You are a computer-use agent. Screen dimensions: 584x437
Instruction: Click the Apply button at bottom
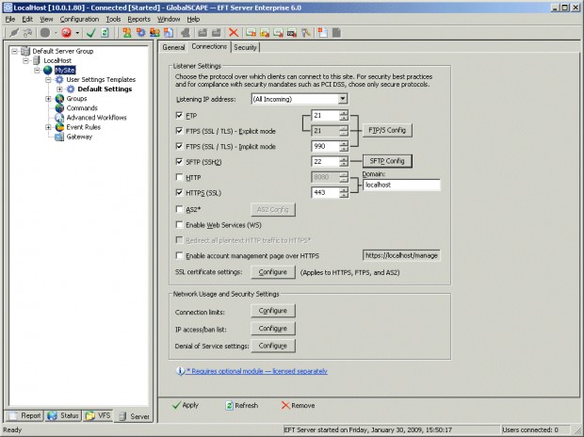pos(186,405)
